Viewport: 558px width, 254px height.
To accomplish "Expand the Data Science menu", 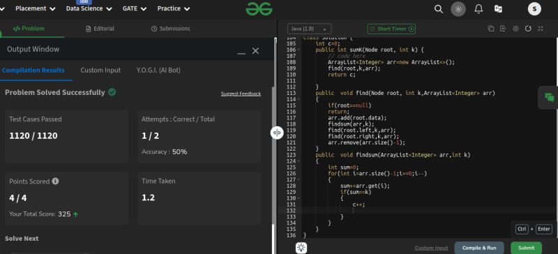I will [x=89, y=8].
